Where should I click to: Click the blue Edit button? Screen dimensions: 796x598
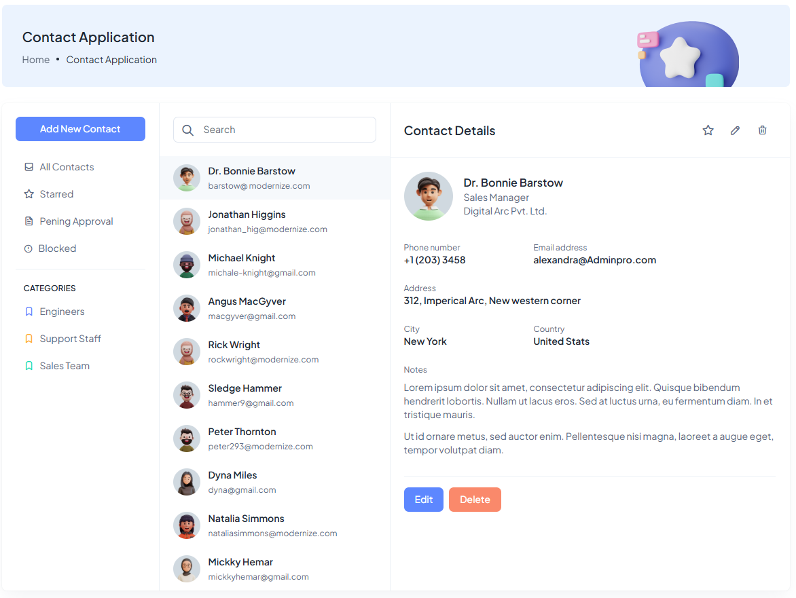(423, 500)
